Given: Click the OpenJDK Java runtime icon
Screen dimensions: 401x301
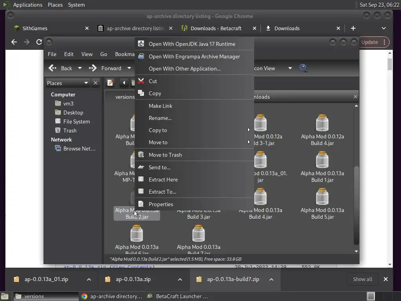Looking at the screenshot, I should click(x=141, y=44).
